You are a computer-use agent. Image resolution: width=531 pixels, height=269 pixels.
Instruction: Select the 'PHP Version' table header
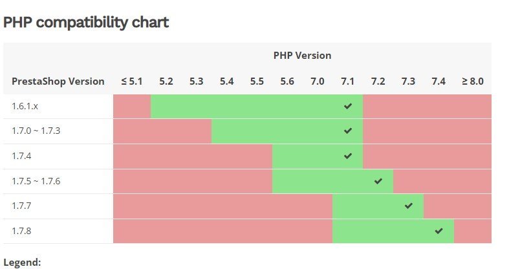(302, 56)
